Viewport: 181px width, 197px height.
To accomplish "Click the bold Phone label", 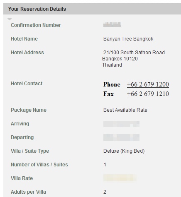I will [x=112, y=84].
